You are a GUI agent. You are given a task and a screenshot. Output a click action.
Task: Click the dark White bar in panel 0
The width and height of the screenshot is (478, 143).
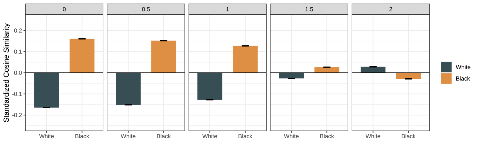click(x=47, y=90)
